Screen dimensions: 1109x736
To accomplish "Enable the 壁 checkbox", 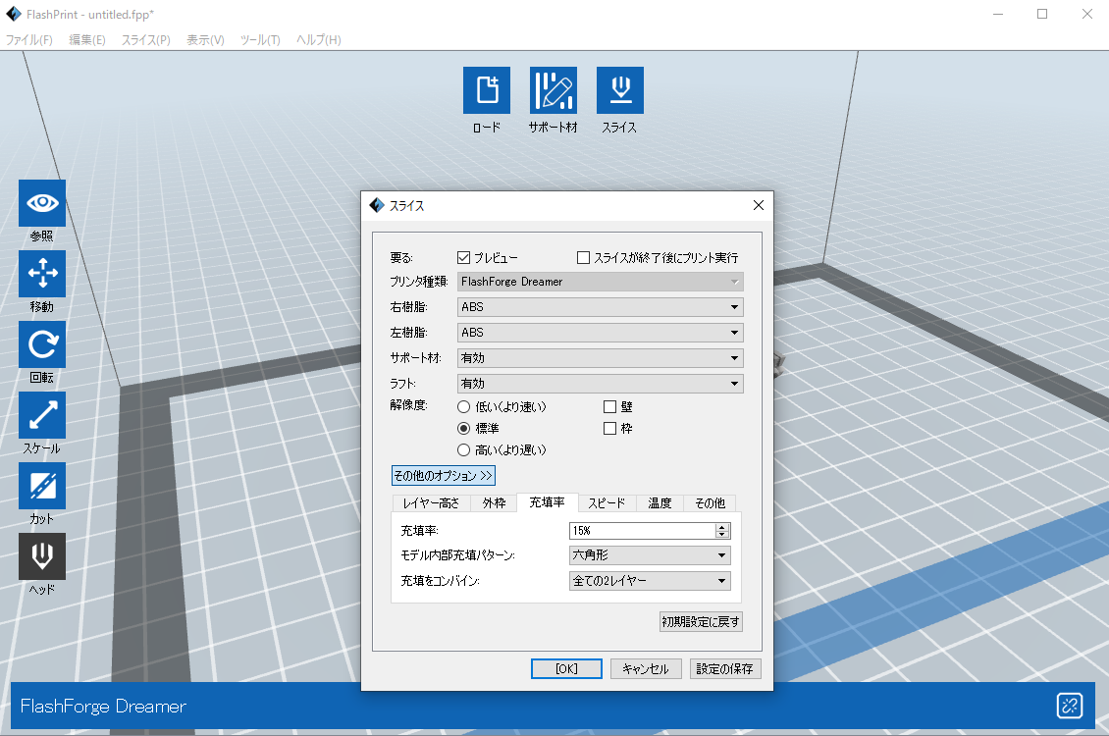I will 609,406.
